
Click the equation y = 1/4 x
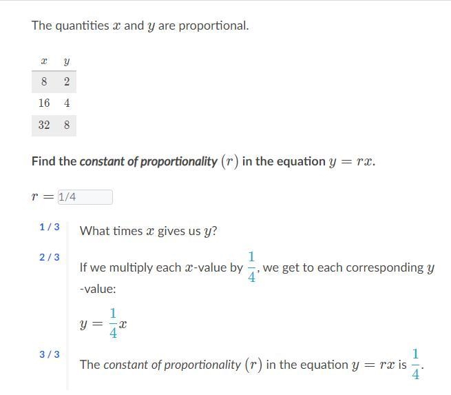click(x=103, y=323)
